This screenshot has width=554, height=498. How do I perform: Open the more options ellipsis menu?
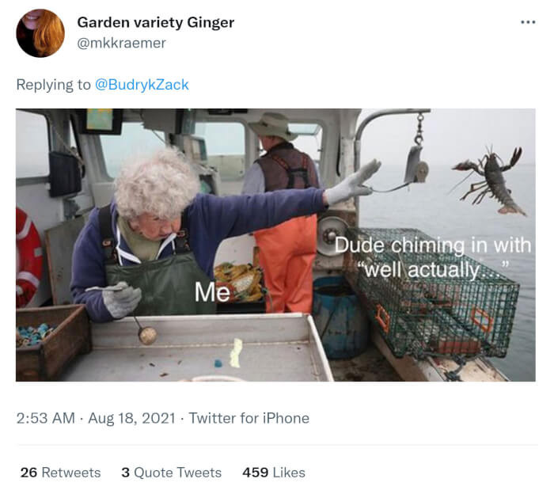(528, 22)
